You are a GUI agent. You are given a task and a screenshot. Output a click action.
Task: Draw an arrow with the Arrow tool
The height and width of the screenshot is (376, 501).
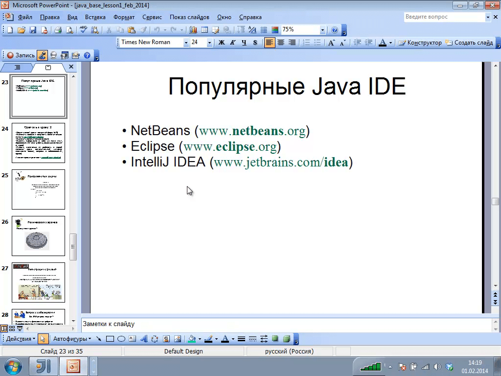coord(99,339)
